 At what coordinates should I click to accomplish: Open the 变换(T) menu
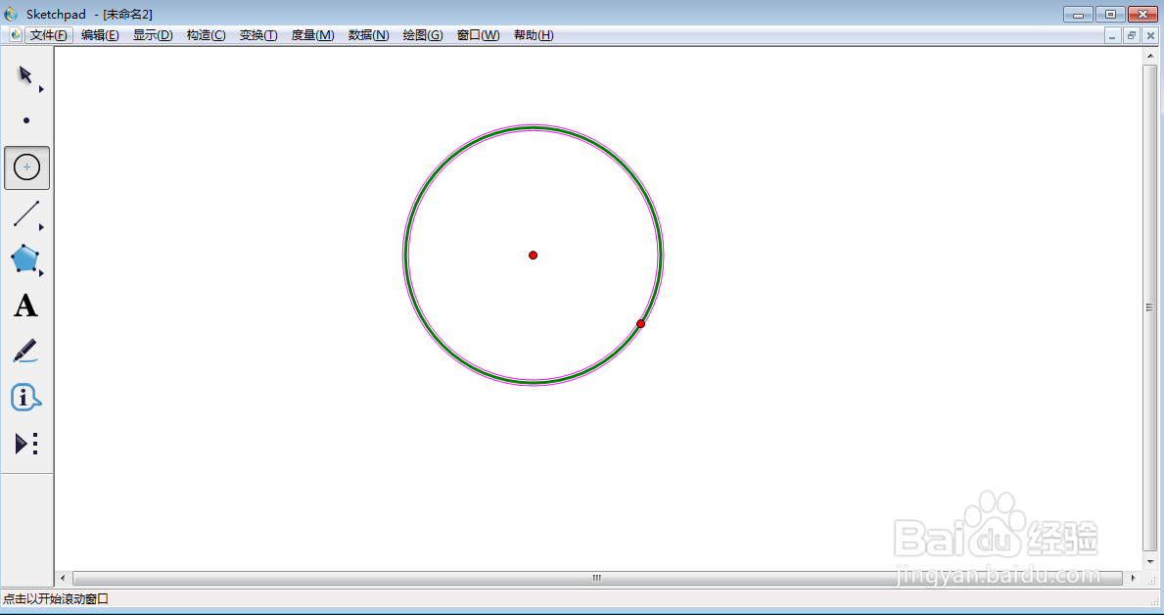tap(258, 35)
